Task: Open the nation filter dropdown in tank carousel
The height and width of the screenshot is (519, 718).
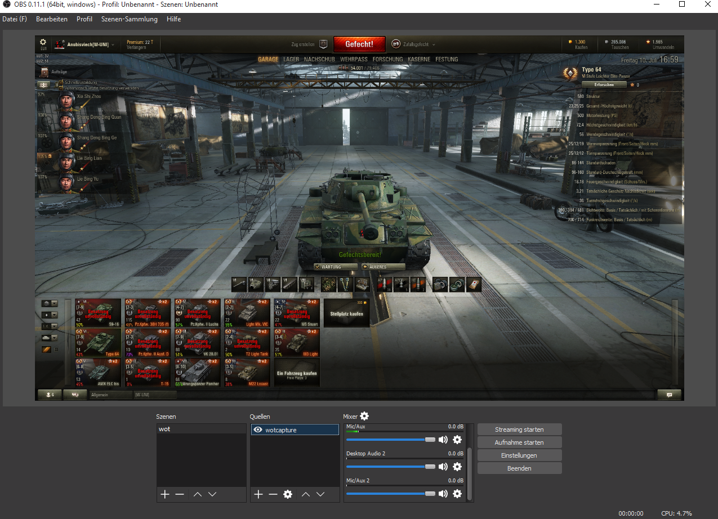Action: [x=50, y=303]
